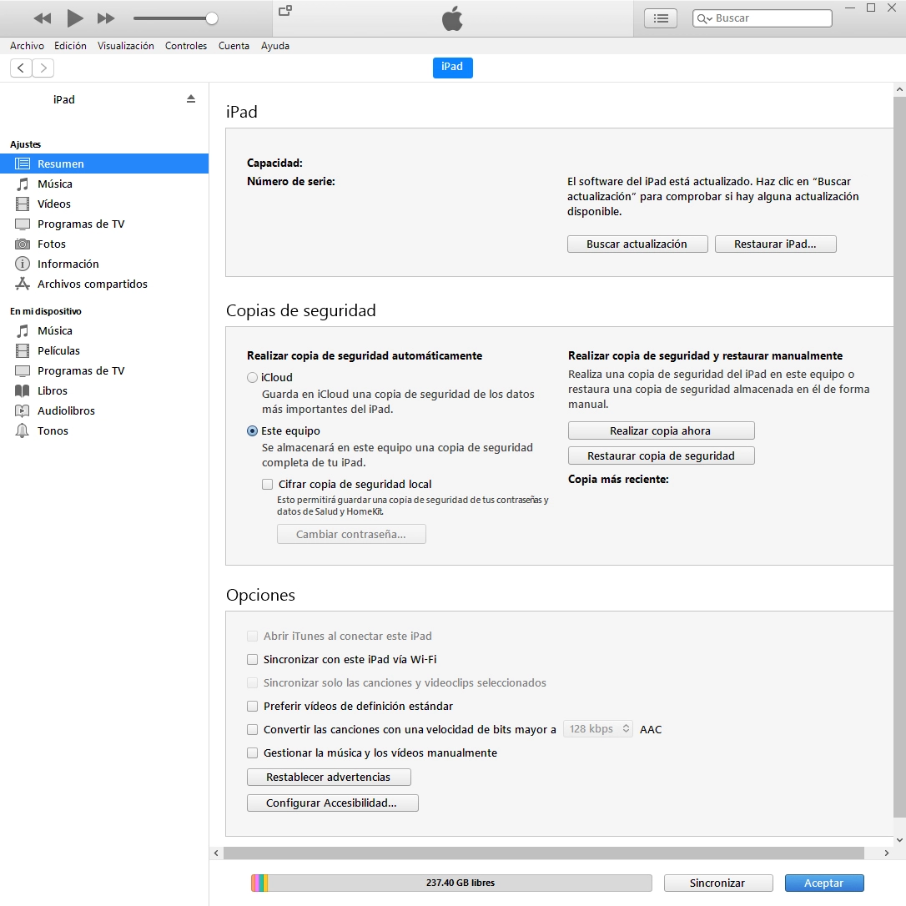Open the Cuenta menu
906x906 pixels.
[234, 46]
